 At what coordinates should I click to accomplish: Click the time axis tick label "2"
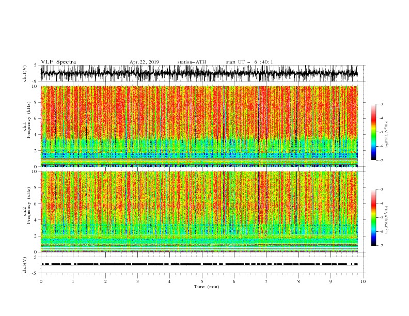click(x=105, y=281)
